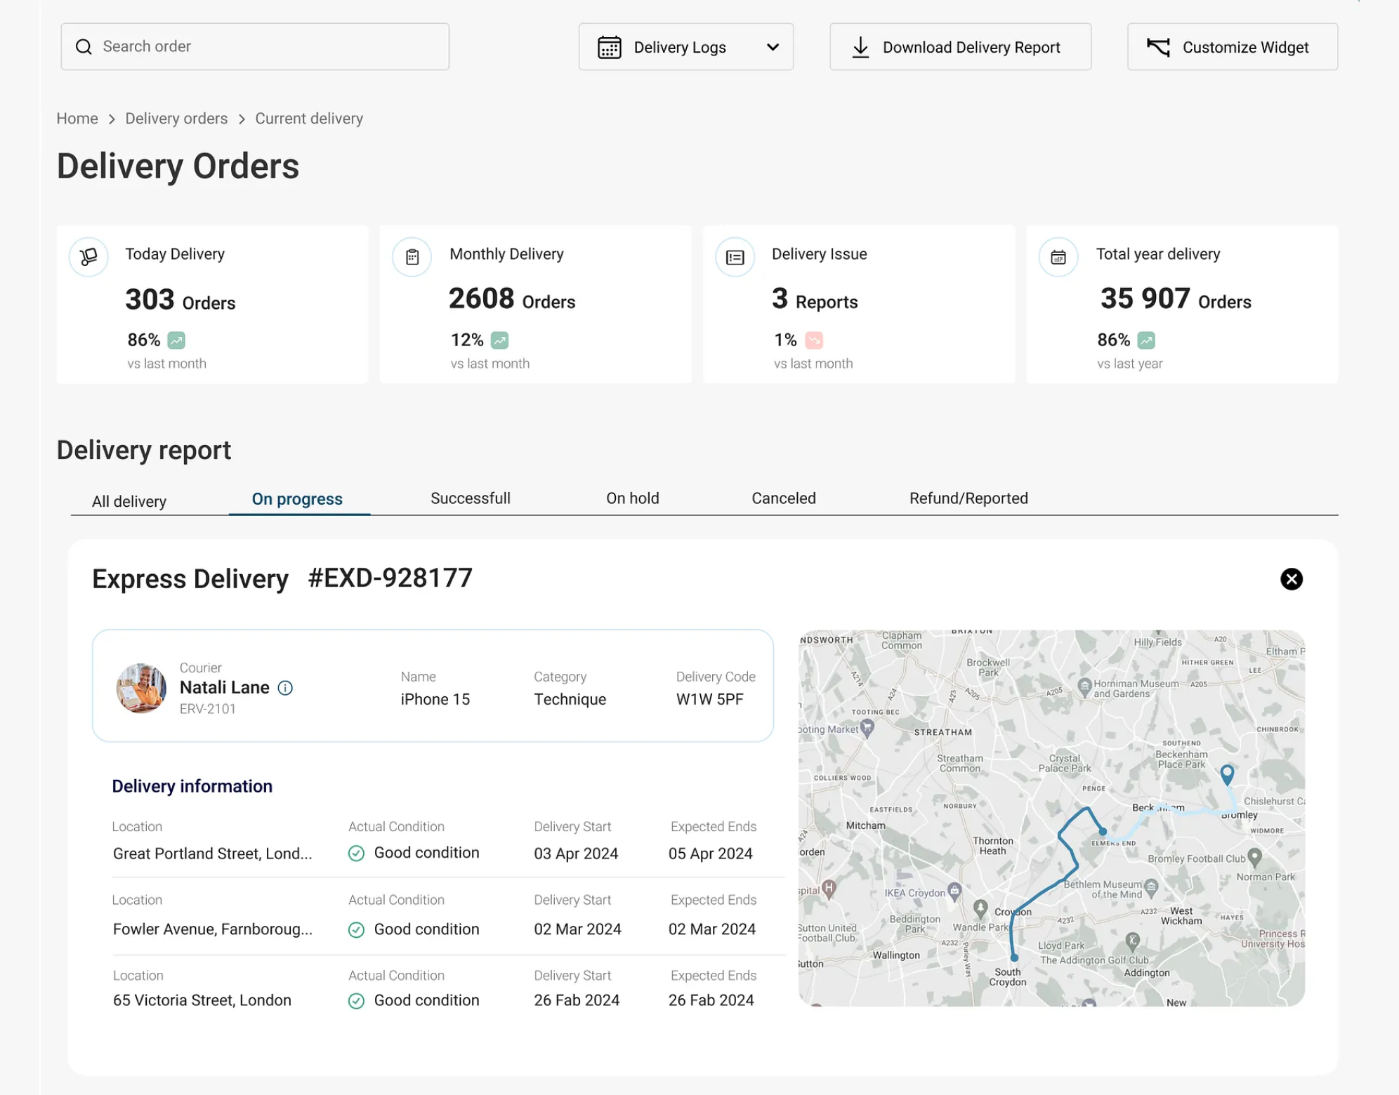Screen dimensions: 1399x1095
Task: Click Good condition check for 65 Victoria Street
Action: (x=356, y=1001)
